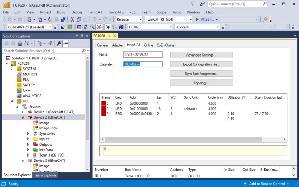Click the Quick Launch search box
The width and height of the screenshot is (299, 187).
coord(237,4)
